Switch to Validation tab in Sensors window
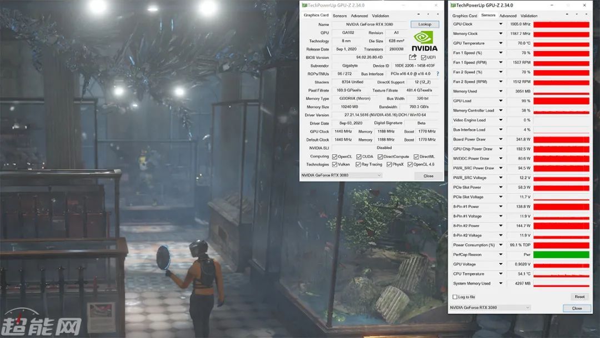 [529, 16]
